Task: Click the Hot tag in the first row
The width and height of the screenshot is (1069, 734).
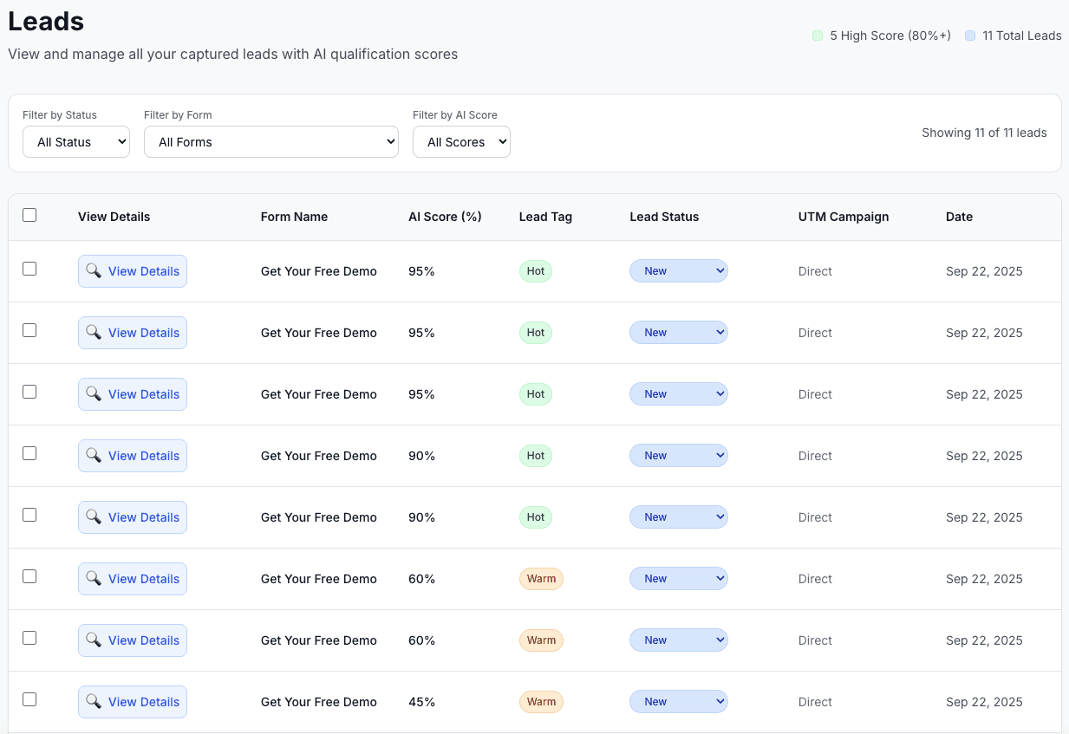Action: point(536,271)
